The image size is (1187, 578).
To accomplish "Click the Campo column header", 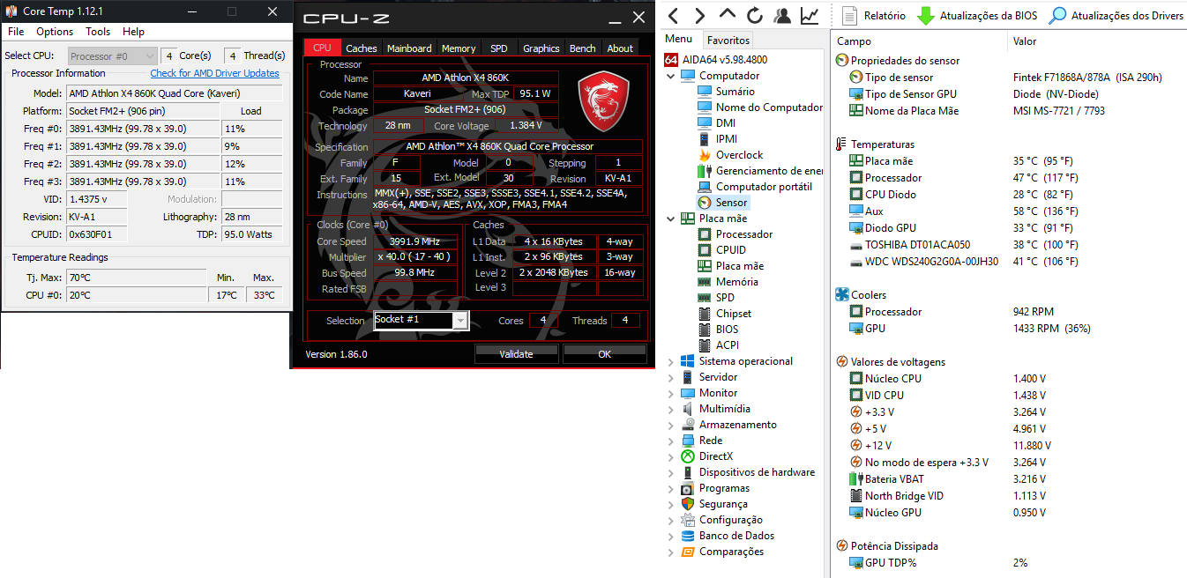I will (918, 41).
